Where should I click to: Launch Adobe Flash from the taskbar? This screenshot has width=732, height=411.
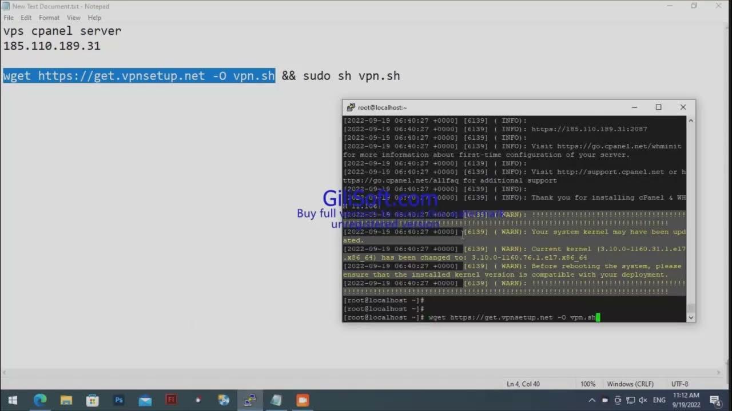(171, 400)
